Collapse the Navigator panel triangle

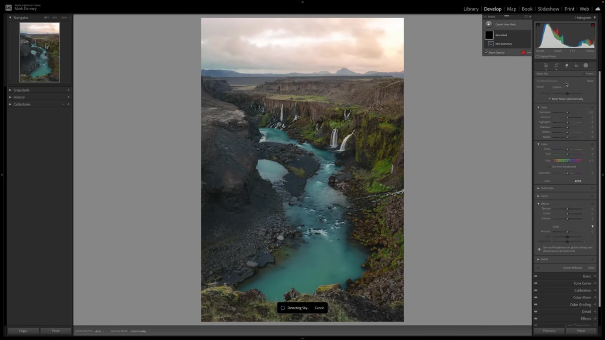10,18
